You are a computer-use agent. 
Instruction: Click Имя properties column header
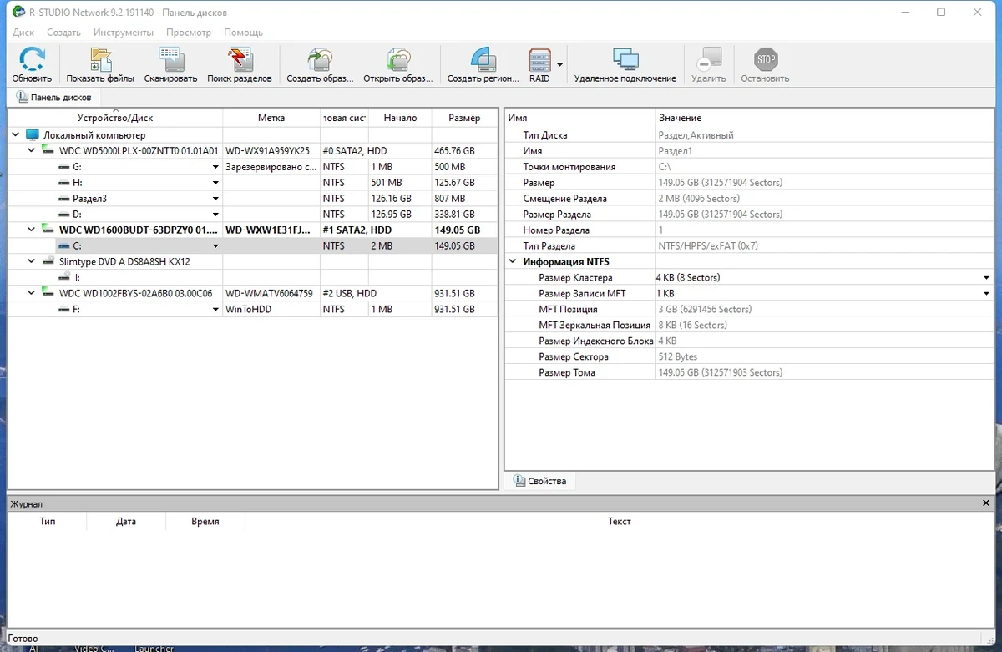click(x=580, y=118)
